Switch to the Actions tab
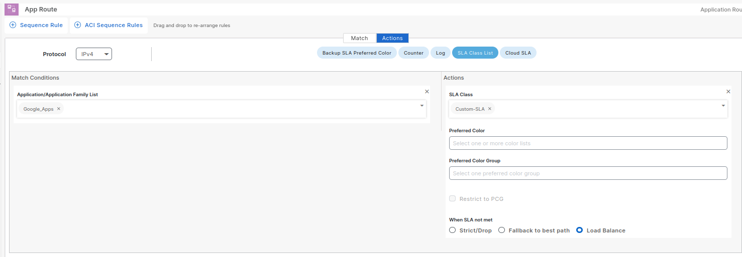 (392, 38)
